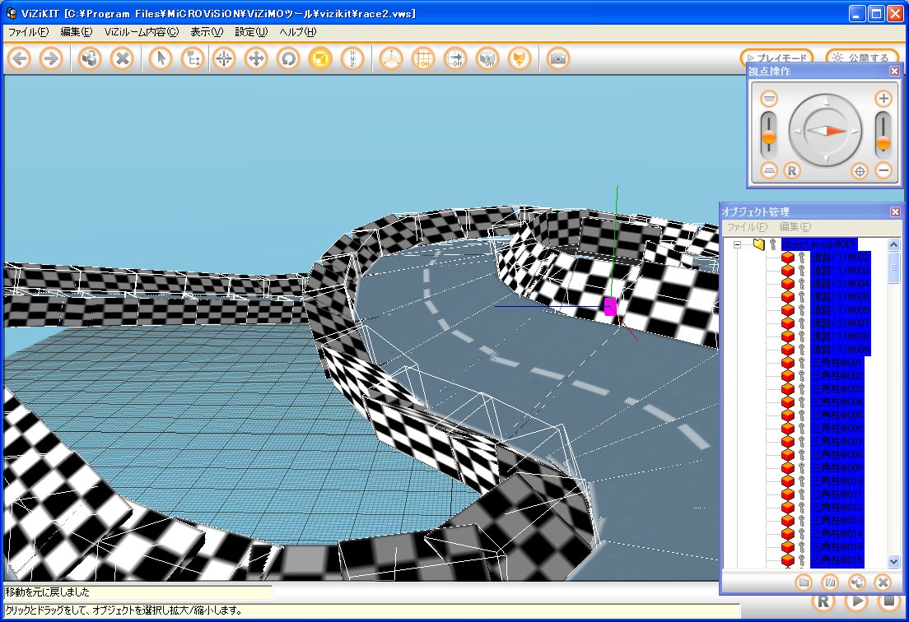Viewport: 909px width, 622px height.
Task: Click the redo right-arrow toolbar icon
Action: [x=51, y=58]
